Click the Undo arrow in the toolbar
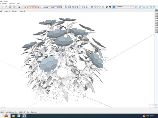This screenshot has height=118, width=158. click(2, 7)
